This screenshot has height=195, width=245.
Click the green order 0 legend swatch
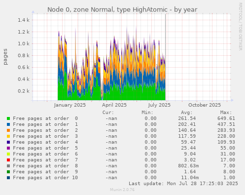8,118
